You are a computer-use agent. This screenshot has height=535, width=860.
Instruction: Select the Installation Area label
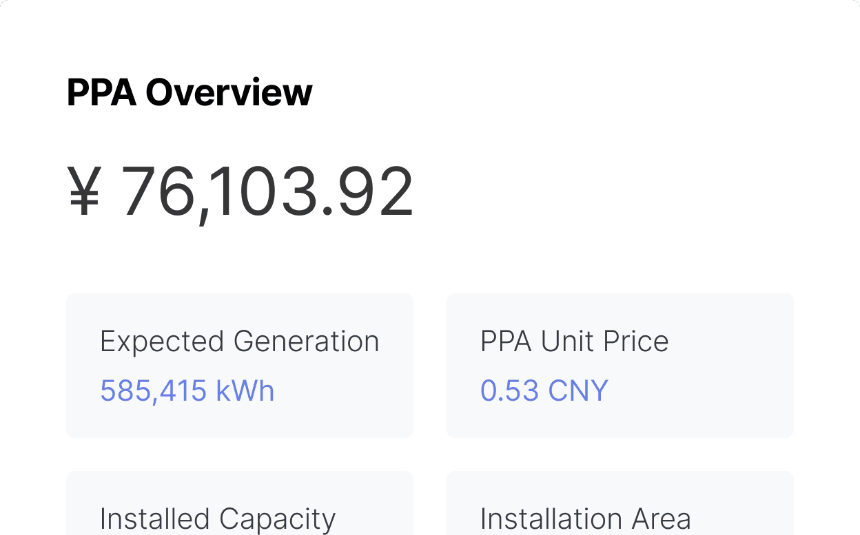point(586,518)
